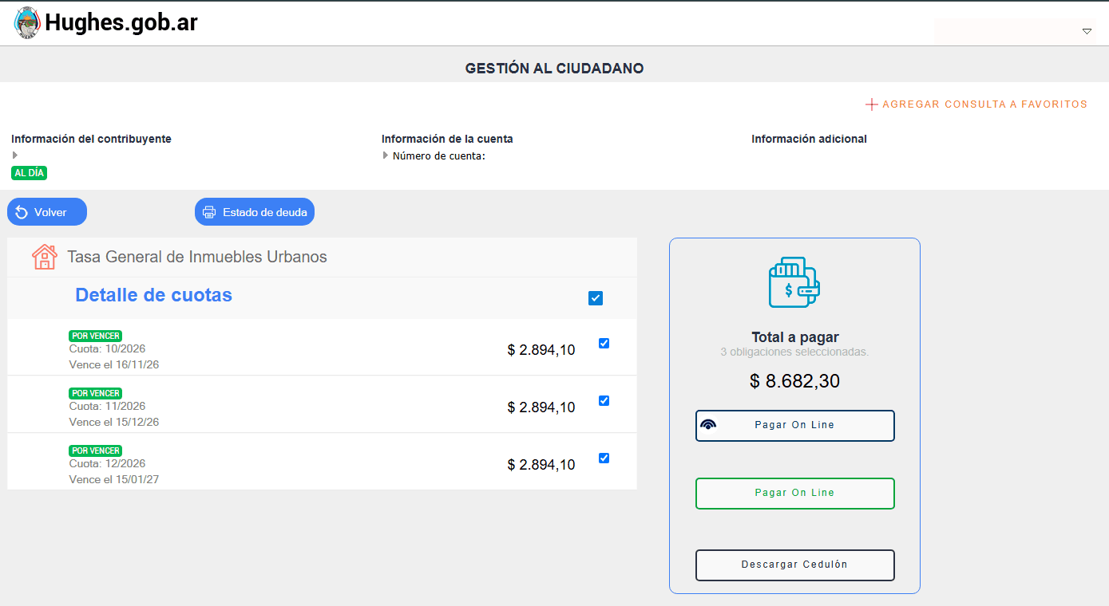Click the Información adicional heading
This screenshot has height=606, width=1109.
[809, 139]
